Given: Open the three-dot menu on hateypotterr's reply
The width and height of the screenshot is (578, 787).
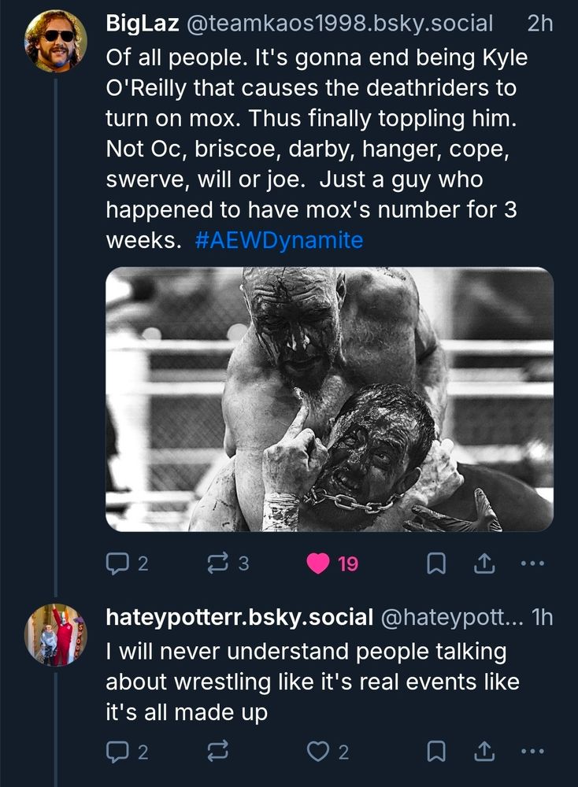Looking at the screenshot, I should pos(532,752).
